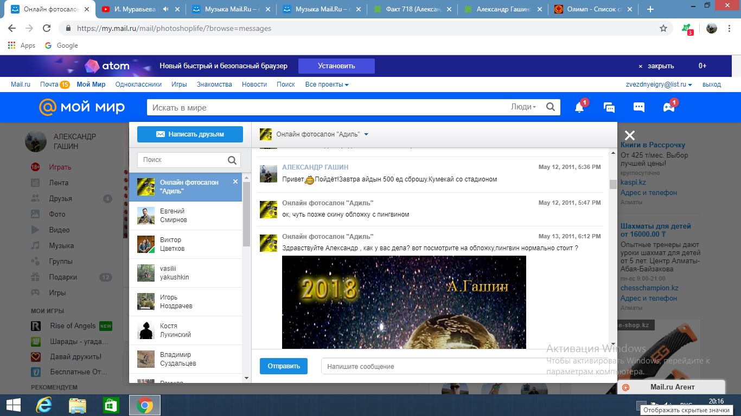Open a new browser tab
The height and width of the screenshot is (416, 741).
(650, 9)
